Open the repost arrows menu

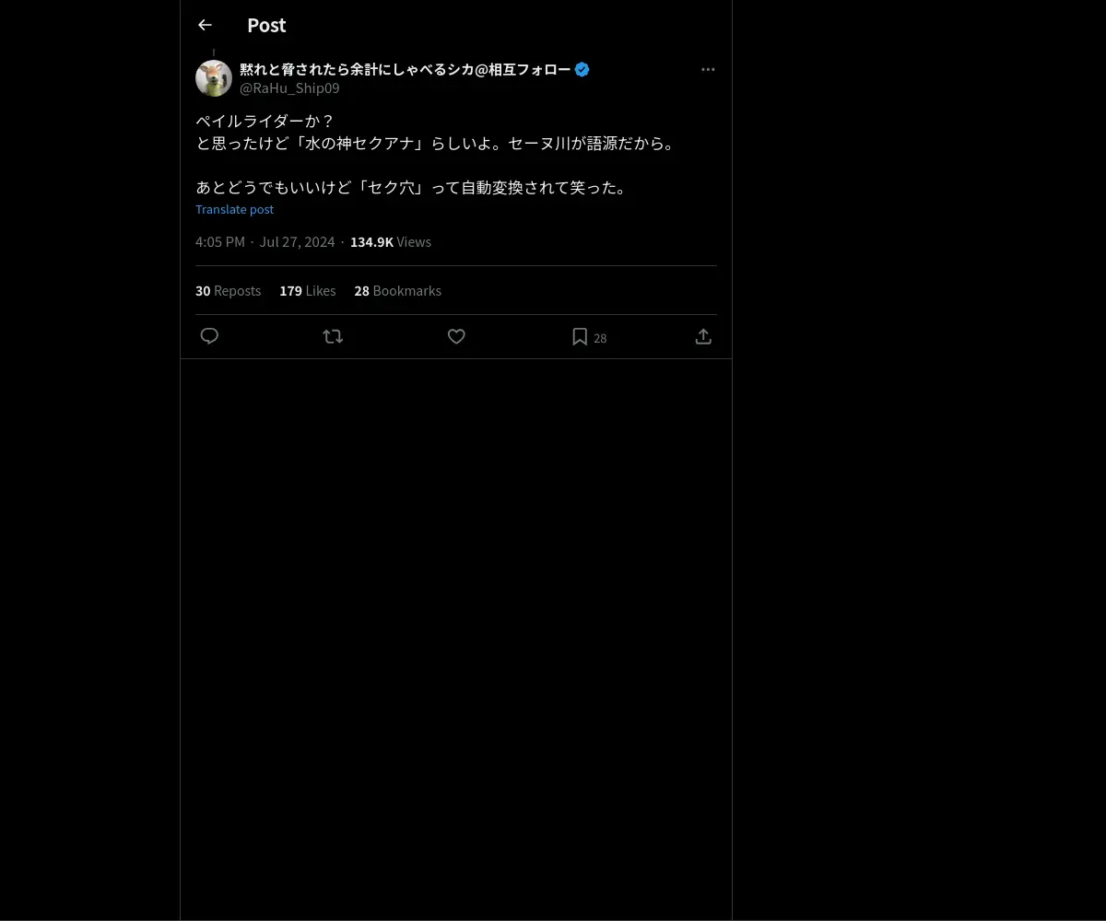click(x=333, y=336)
